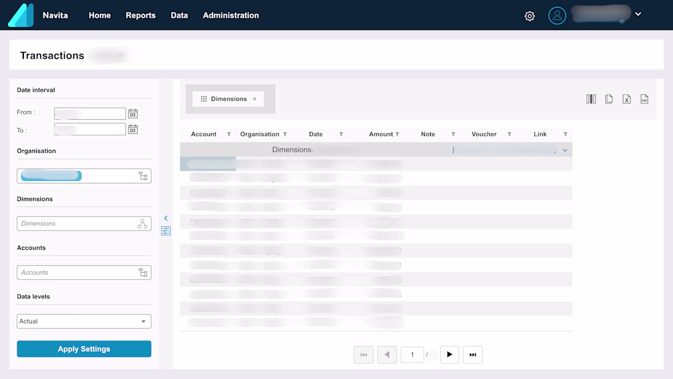The image size is (673, 379).
Task: Click the selected Organisation tag
Action: pyautogui.click(x=51, y=176)
